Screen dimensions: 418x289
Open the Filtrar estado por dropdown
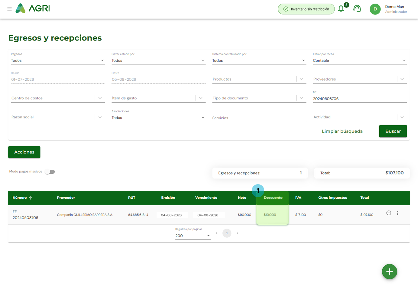158,60
